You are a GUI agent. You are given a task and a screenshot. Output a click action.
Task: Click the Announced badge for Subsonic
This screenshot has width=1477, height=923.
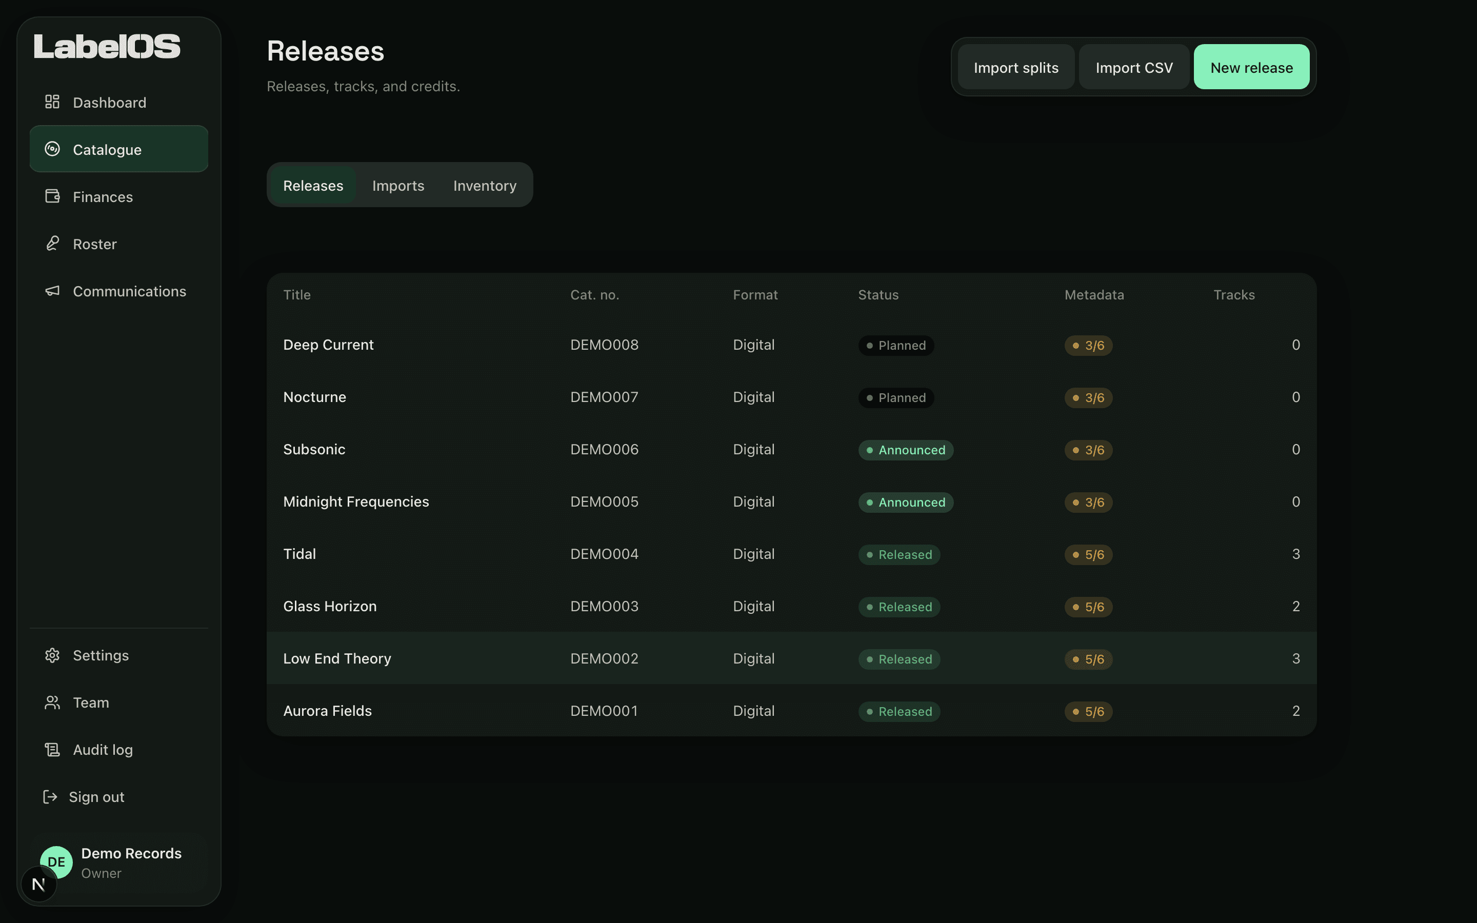(x=906, y=450)
